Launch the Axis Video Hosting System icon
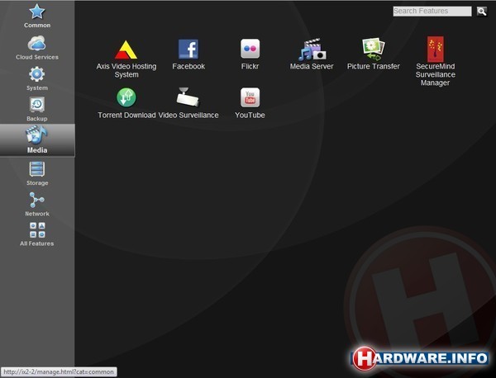 pyautogui.click(x=126, y=50)
